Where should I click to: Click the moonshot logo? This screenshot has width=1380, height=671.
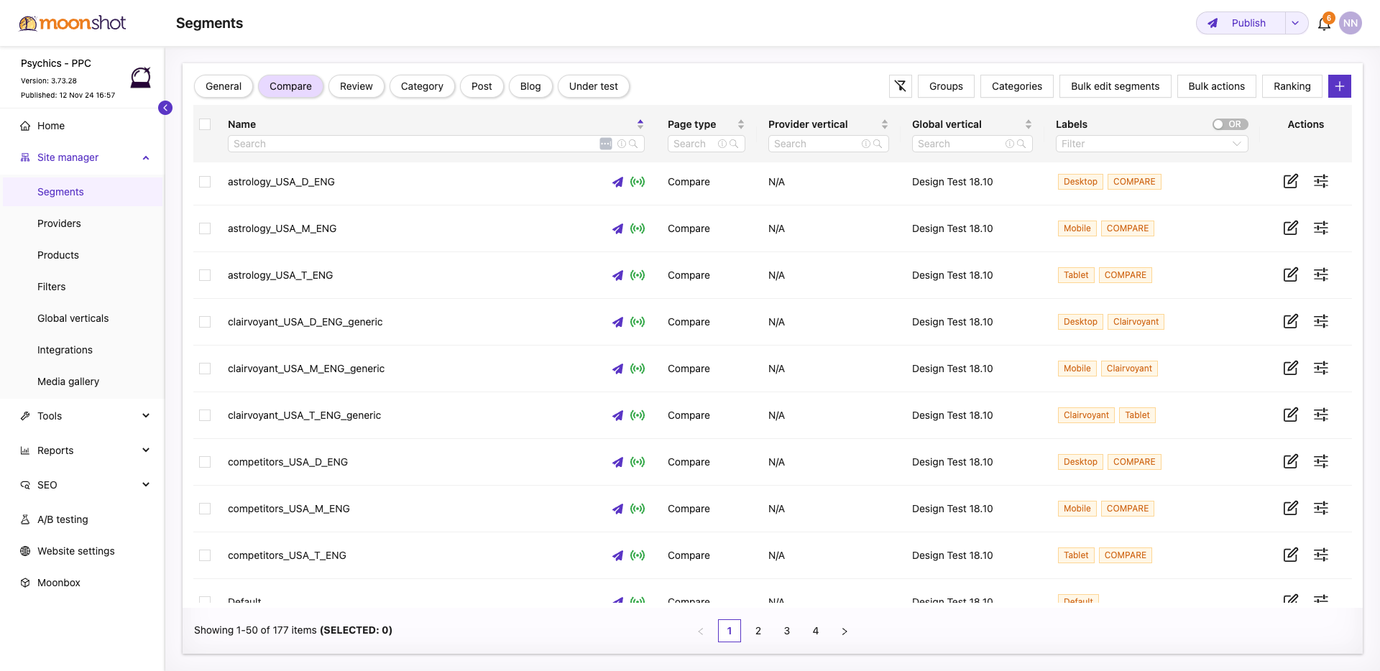point(73,23)
